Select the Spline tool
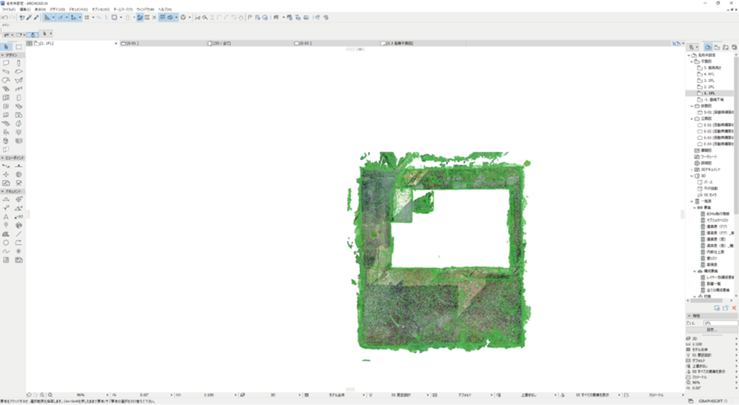The image size is (739, 405). [x=6, y=251]
